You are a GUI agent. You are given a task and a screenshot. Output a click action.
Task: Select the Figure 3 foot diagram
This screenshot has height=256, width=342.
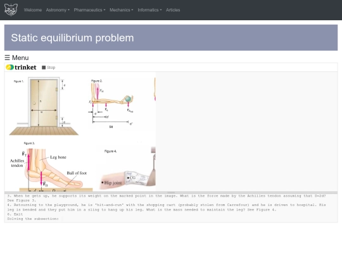pos(51,166)
